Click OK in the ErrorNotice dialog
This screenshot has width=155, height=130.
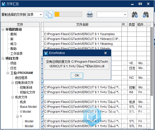pyautogui.click(x=77, y=75)
